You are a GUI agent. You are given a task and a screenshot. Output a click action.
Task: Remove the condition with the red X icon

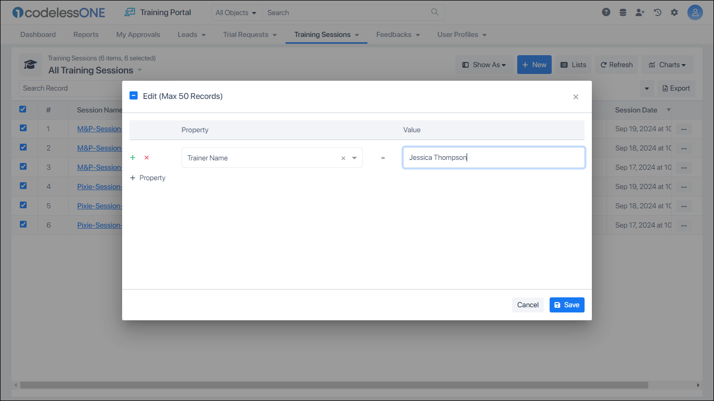tap(146, 157)
